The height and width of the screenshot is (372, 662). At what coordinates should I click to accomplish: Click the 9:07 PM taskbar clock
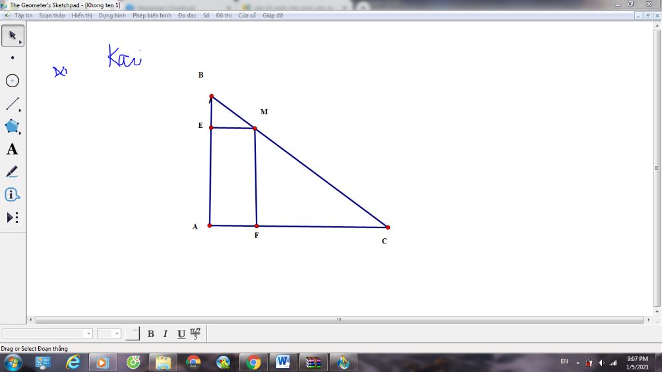pyautogui.click(x=637, y=359)
